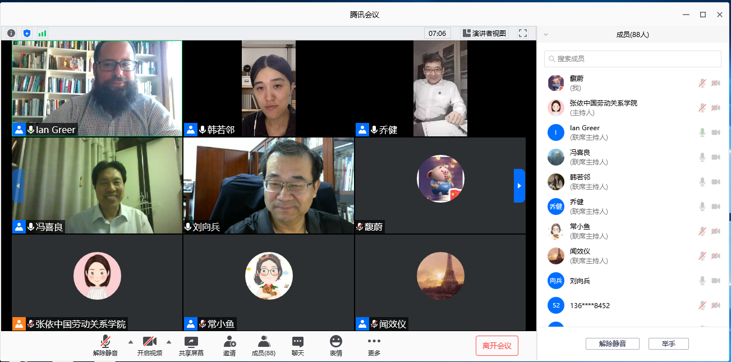Open the meeting info icon
Image resolution: width=731 pixels, height=362 pixels.
tap(11, 33)
